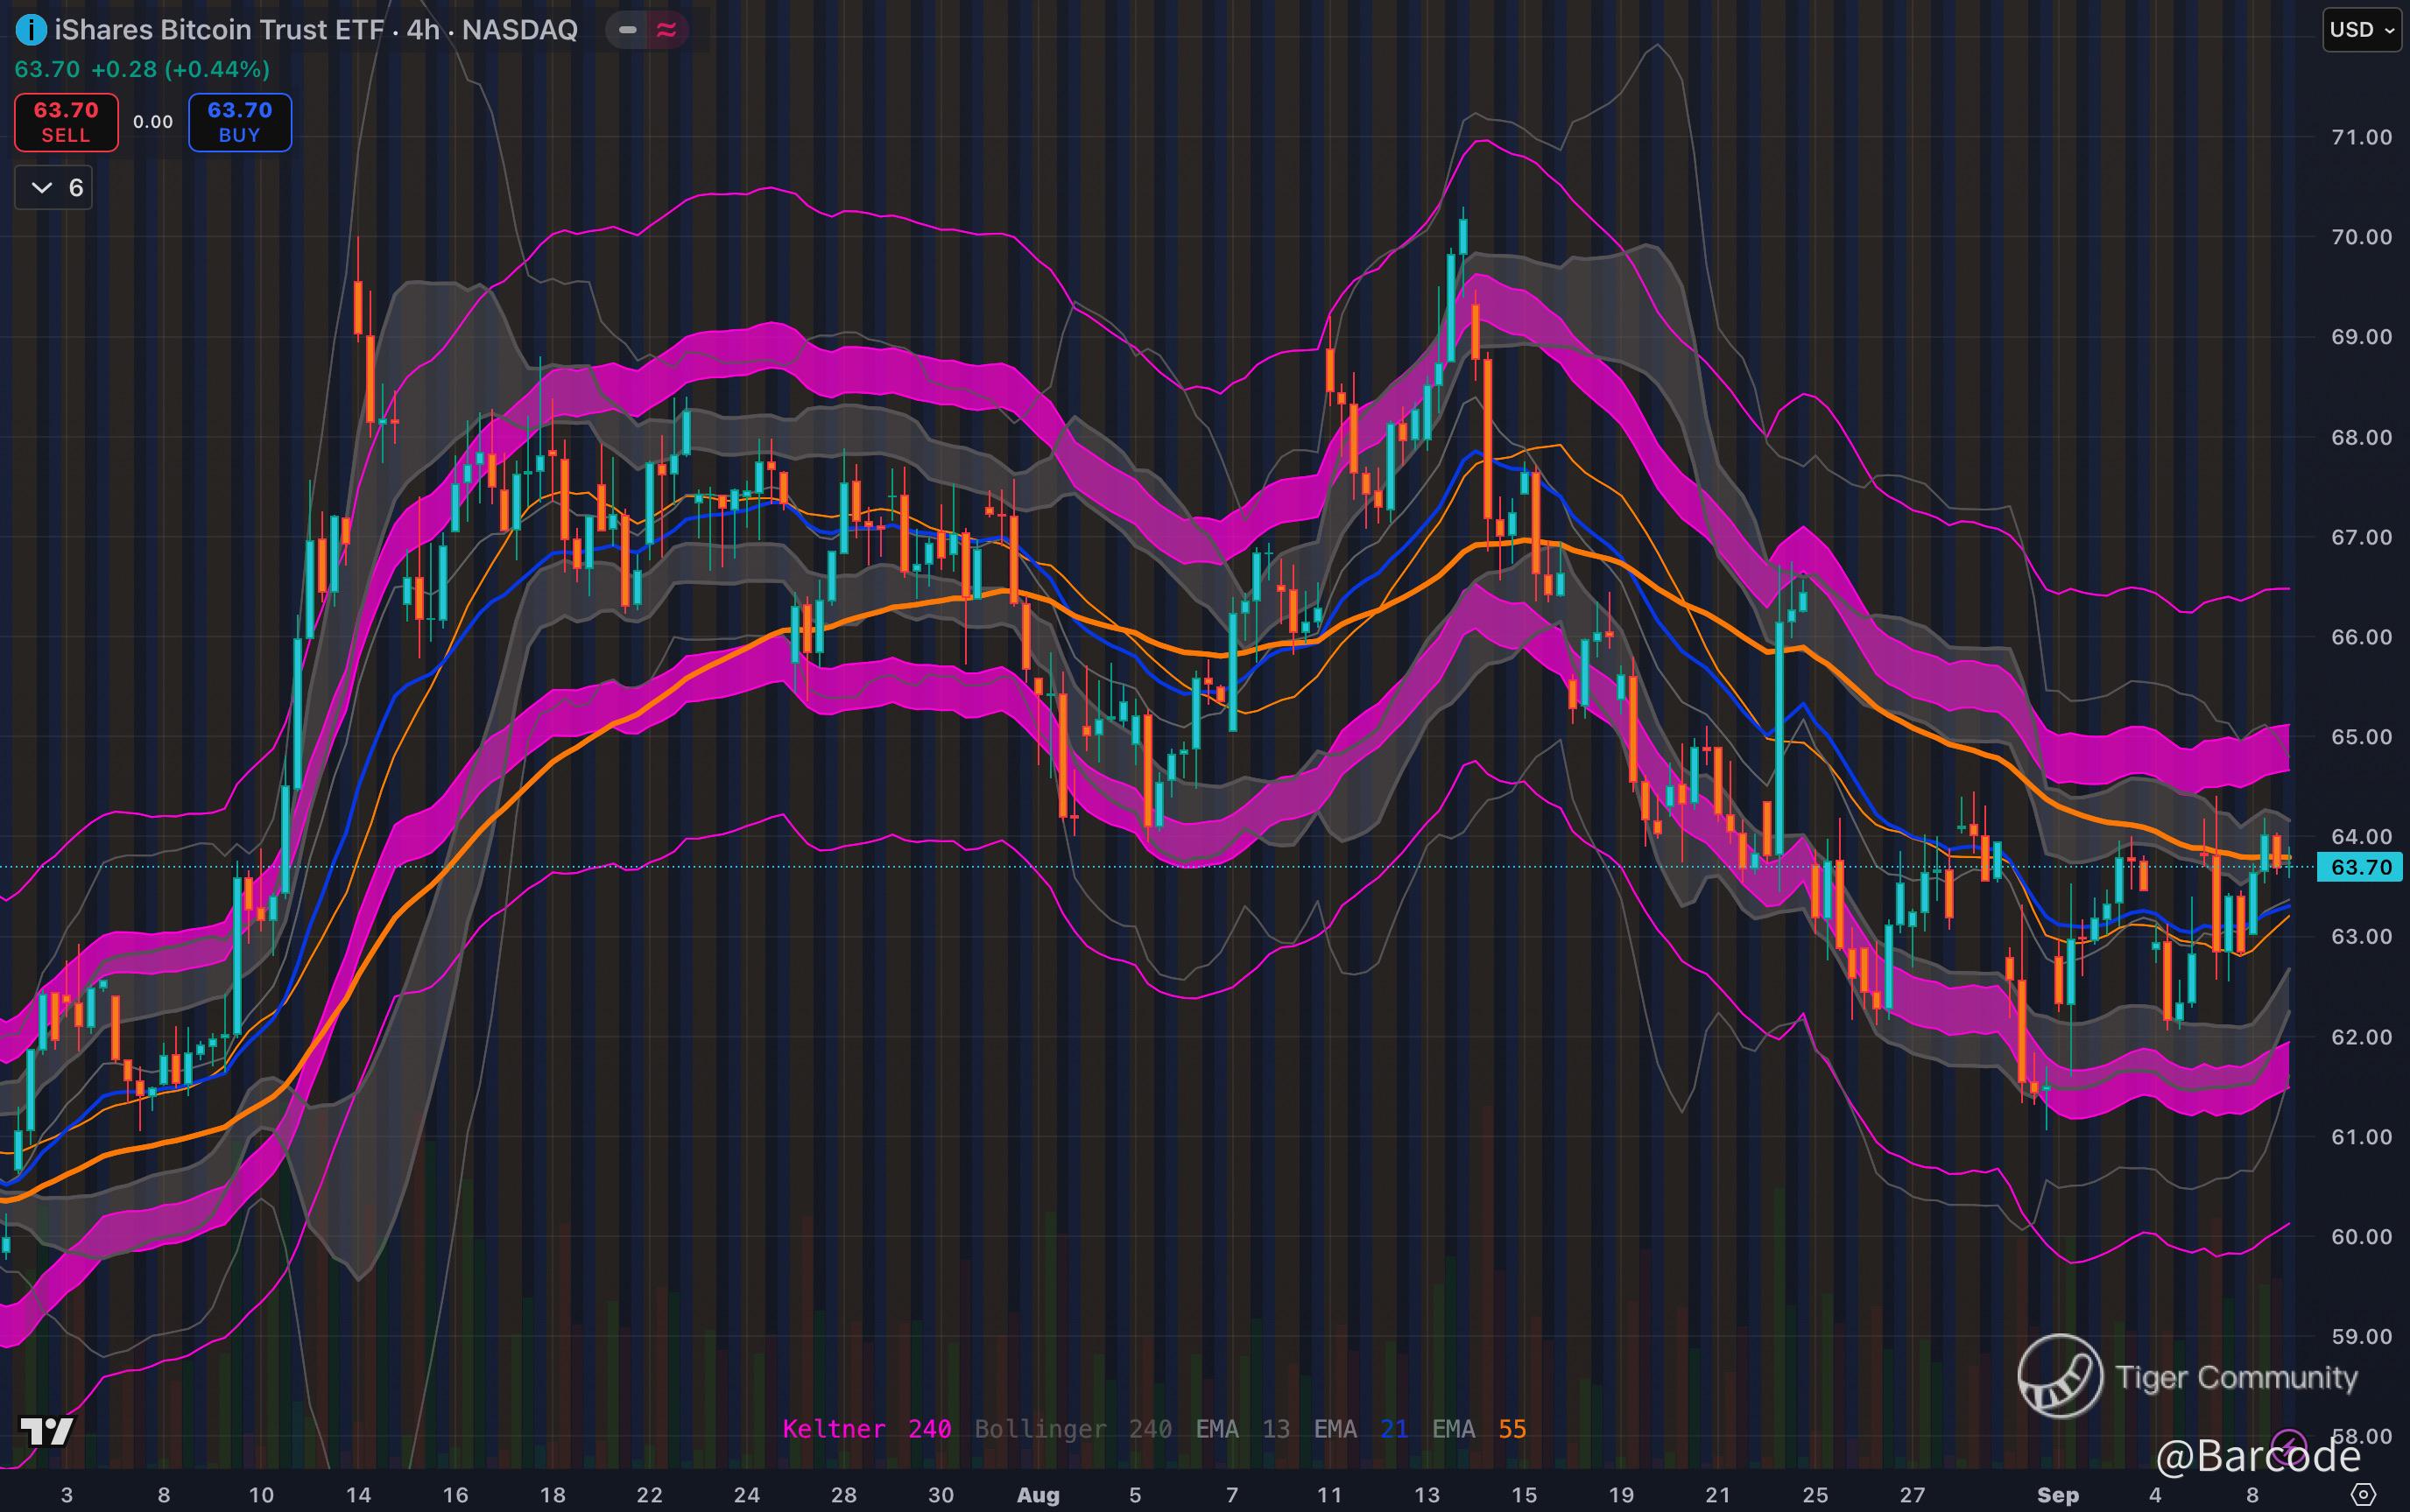
Task: Select the EMA 55 indicator label
Action: pos(1479,1429)
